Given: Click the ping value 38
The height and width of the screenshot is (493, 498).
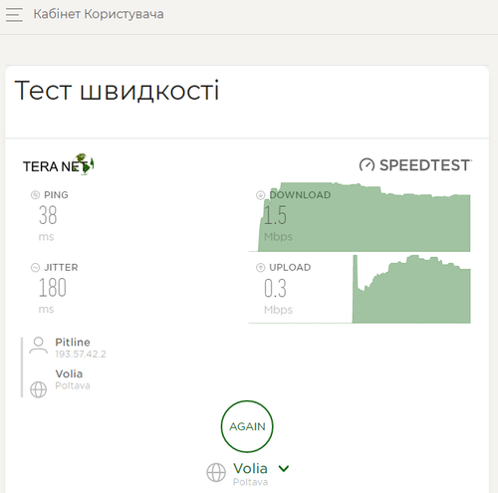Looking at the screenshot, I should [48, 215].
